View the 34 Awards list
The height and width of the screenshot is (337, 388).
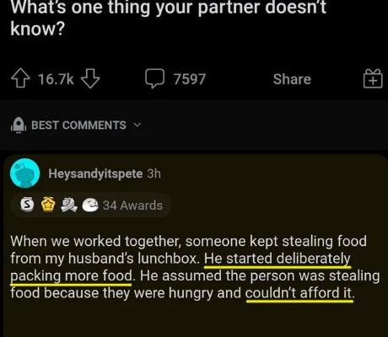coord(132,206)
